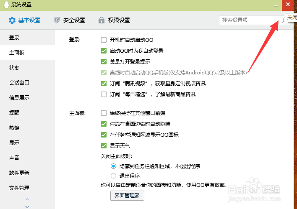Switch to the 安全设置 tab
Screen dimensions: 297x209
pos(69,20)
